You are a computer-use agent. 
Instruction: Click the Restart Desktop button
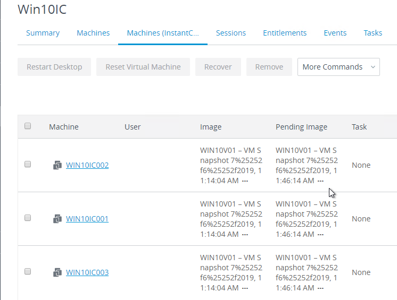coord(54,67)
